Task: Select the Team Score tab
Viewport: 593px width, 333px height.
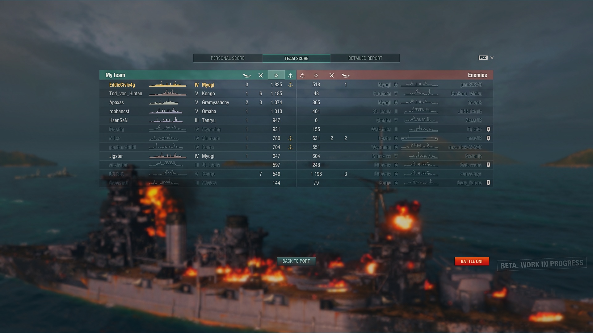Action: point(296,58)
